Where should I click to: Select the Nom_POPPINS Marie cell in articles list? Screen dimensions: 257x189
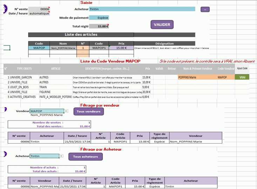click(x=63, y=48)
